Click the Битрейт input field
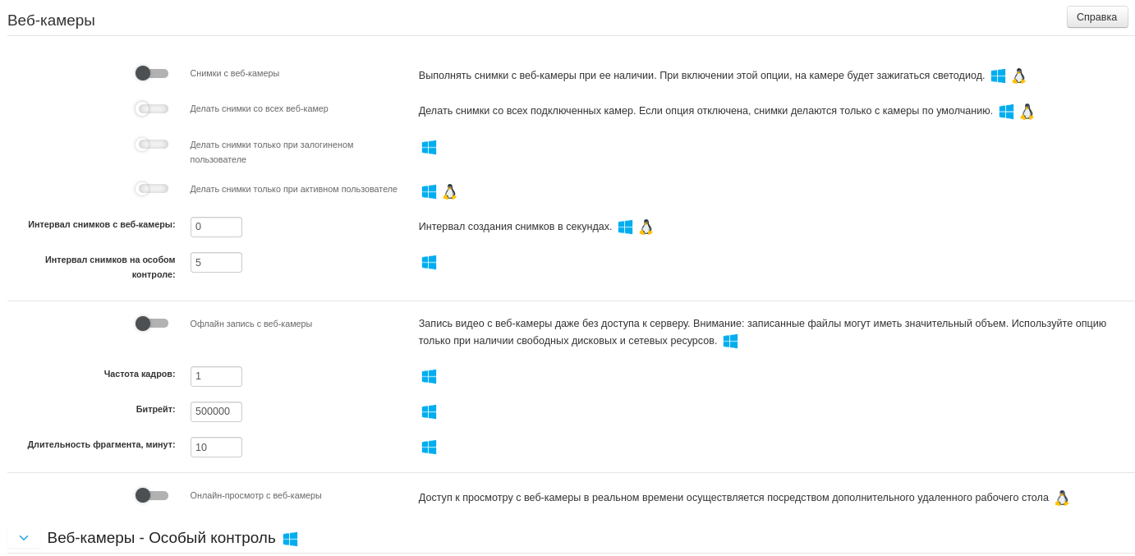The image size is (1135, 556). click(x=216, y=411)
